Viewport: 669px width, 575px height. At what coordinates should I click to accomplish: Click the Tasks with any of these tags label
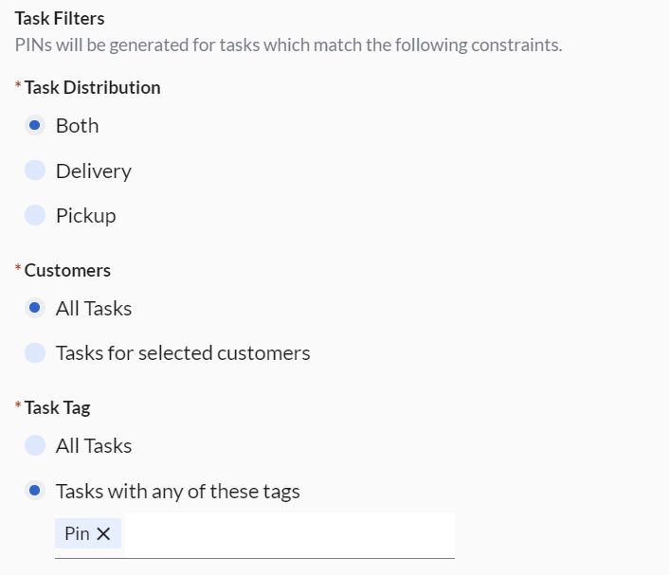click(177, 492)
